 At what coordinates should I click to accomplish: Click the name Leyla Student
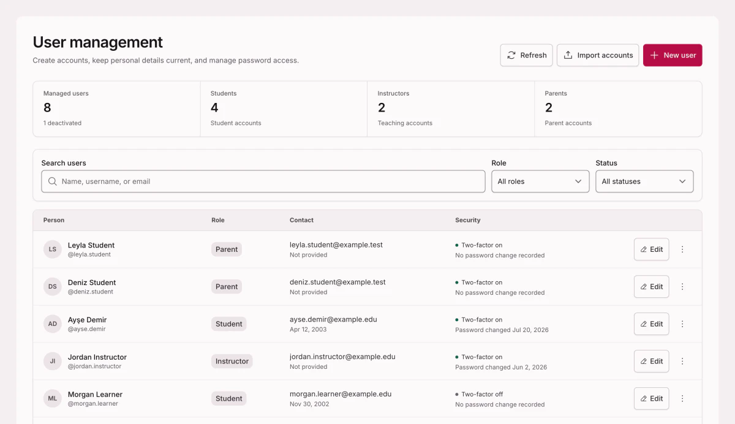click(x=91, y=245)
